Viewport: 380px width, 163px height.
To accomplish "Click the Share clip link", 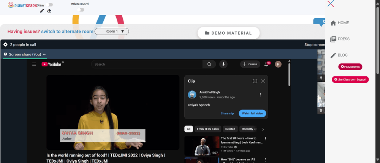I will (x=227, y=113).
